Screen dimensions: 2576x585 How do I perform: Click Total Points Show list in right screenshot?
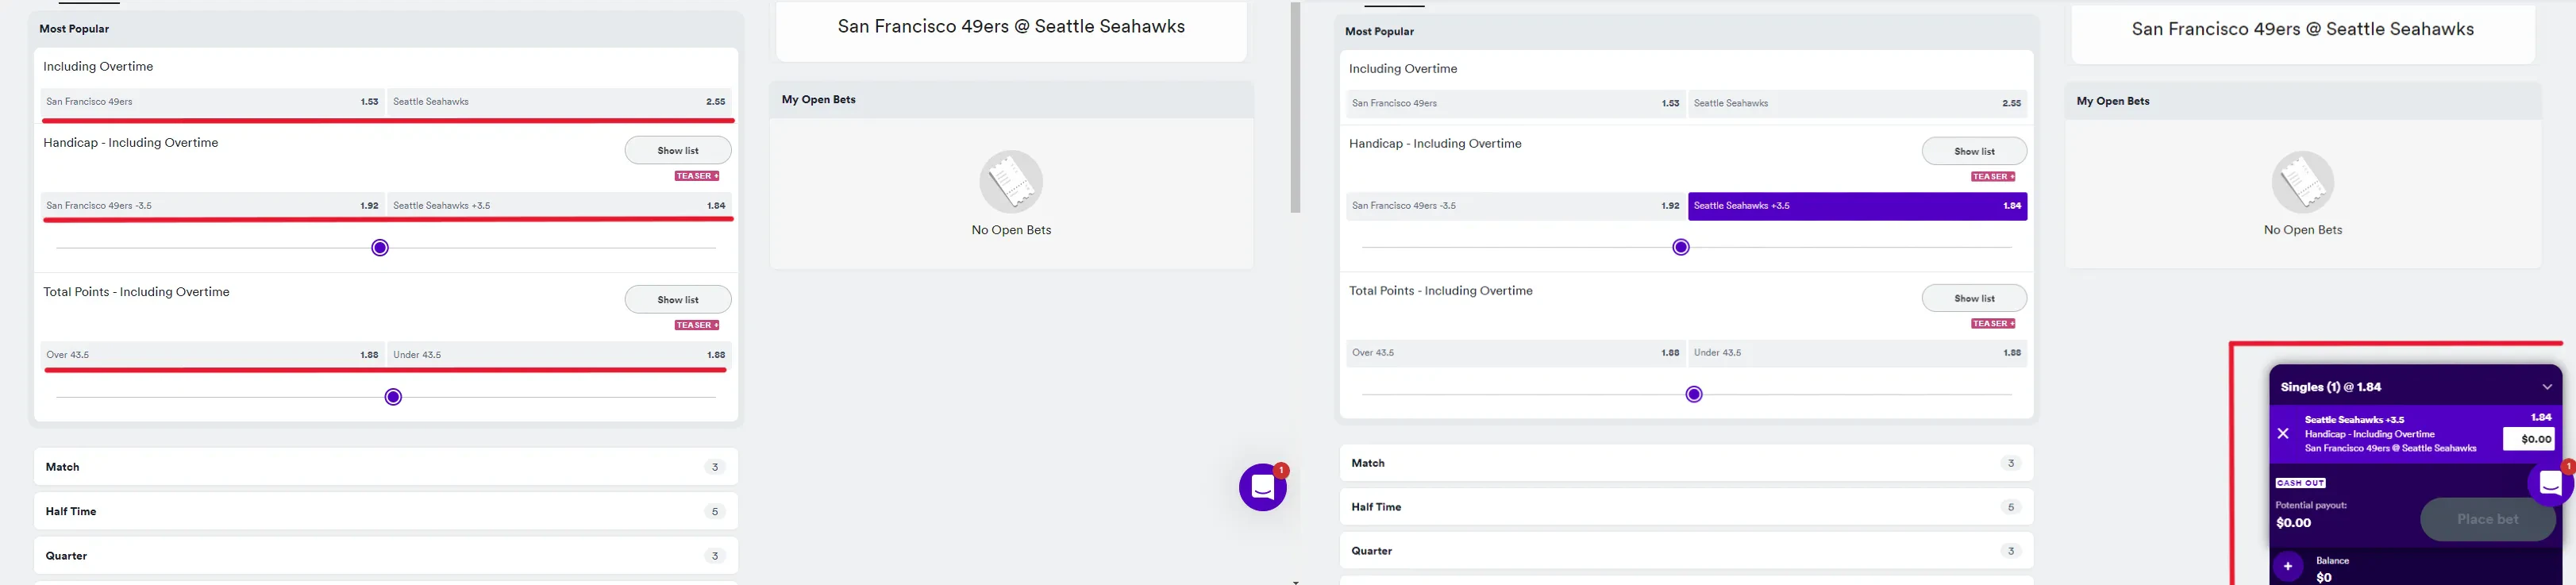click(1974, 298)
